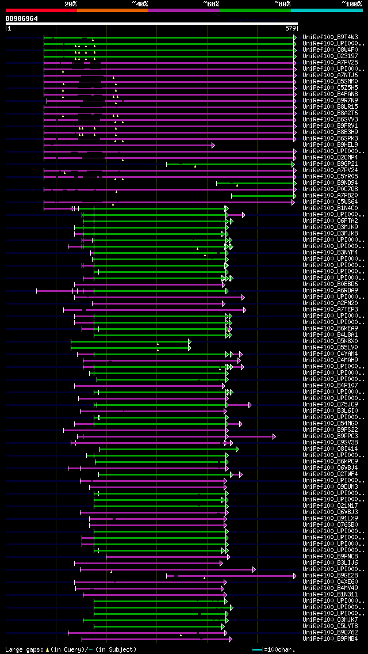368x654 pixels.
Task: Click the UniRef100_Q3MJK9 label
Action: click(x=331, y=227)
